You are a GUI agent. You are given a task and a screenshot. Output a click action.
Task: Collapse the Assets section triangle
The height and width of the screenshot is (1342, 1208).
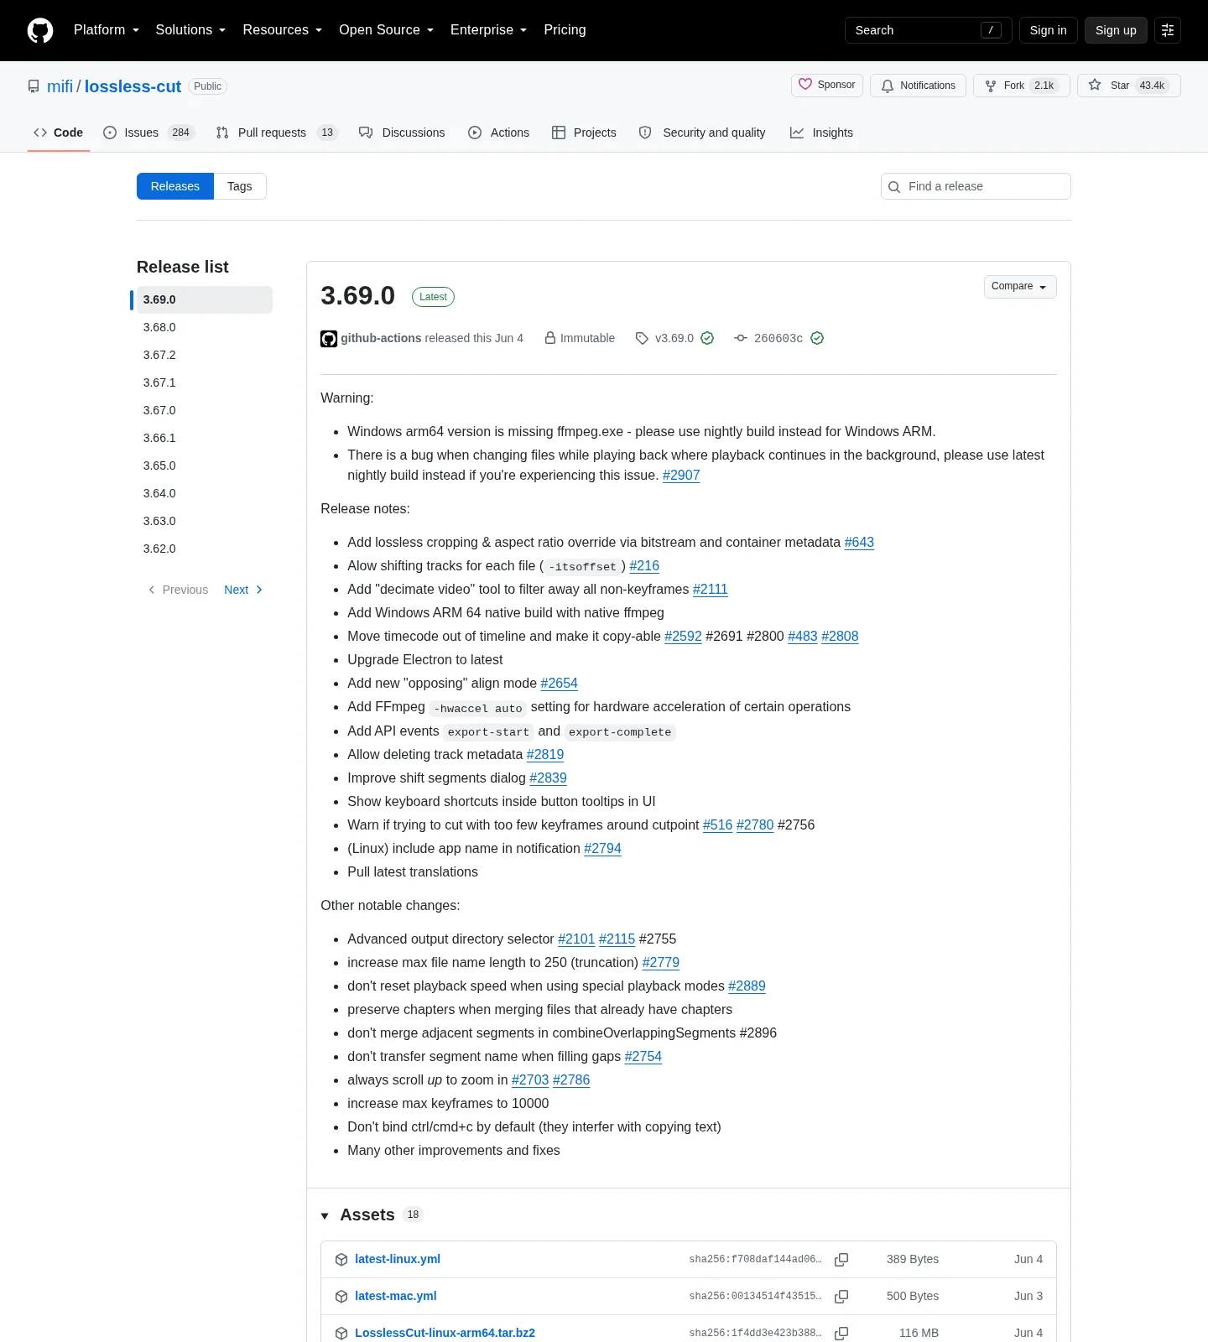(325, 1216)
